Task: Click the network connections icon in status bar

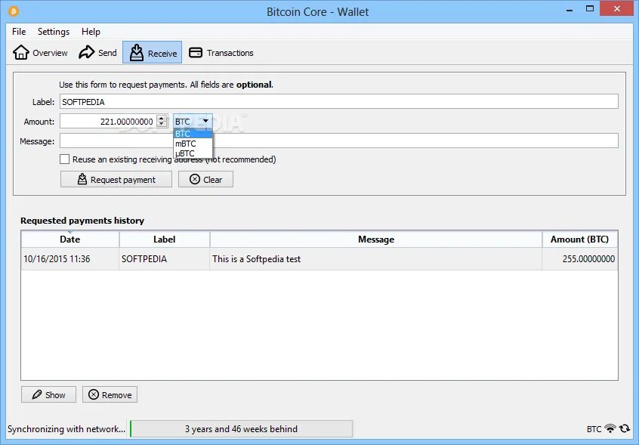Action: pyautogui.click(x=610, y=428)
